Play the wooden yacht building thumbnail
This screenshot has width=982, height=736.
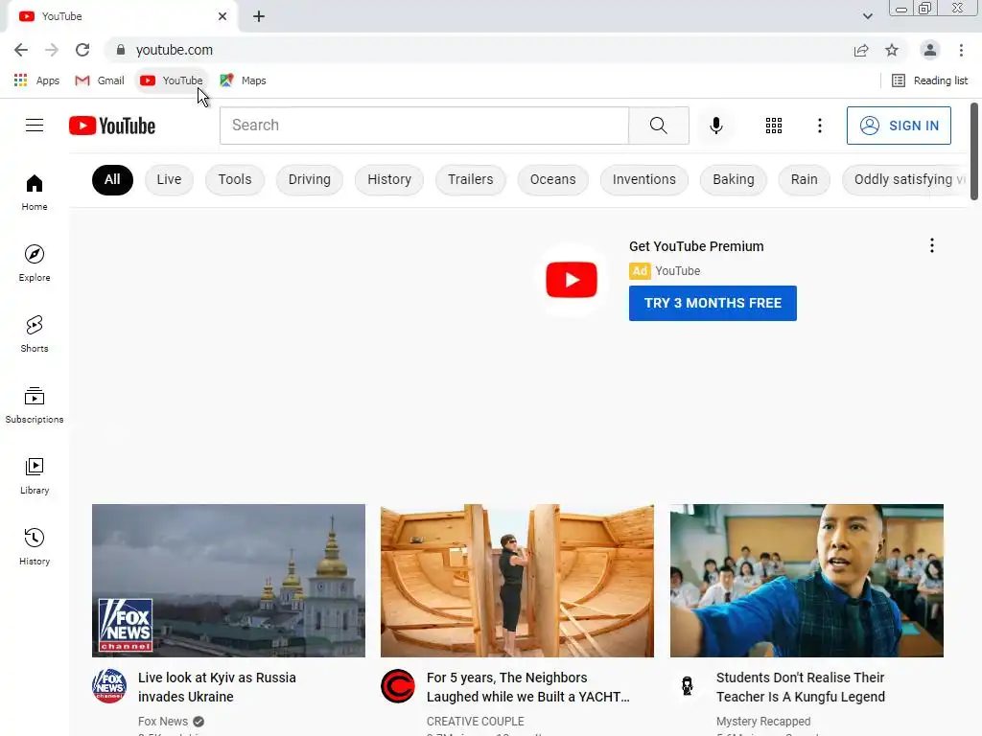click(517, 580)
